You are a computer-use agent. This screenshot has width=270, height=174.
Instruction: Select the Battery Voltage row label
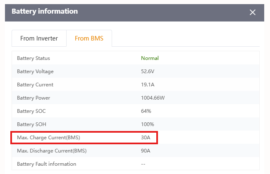coord(35,72)
